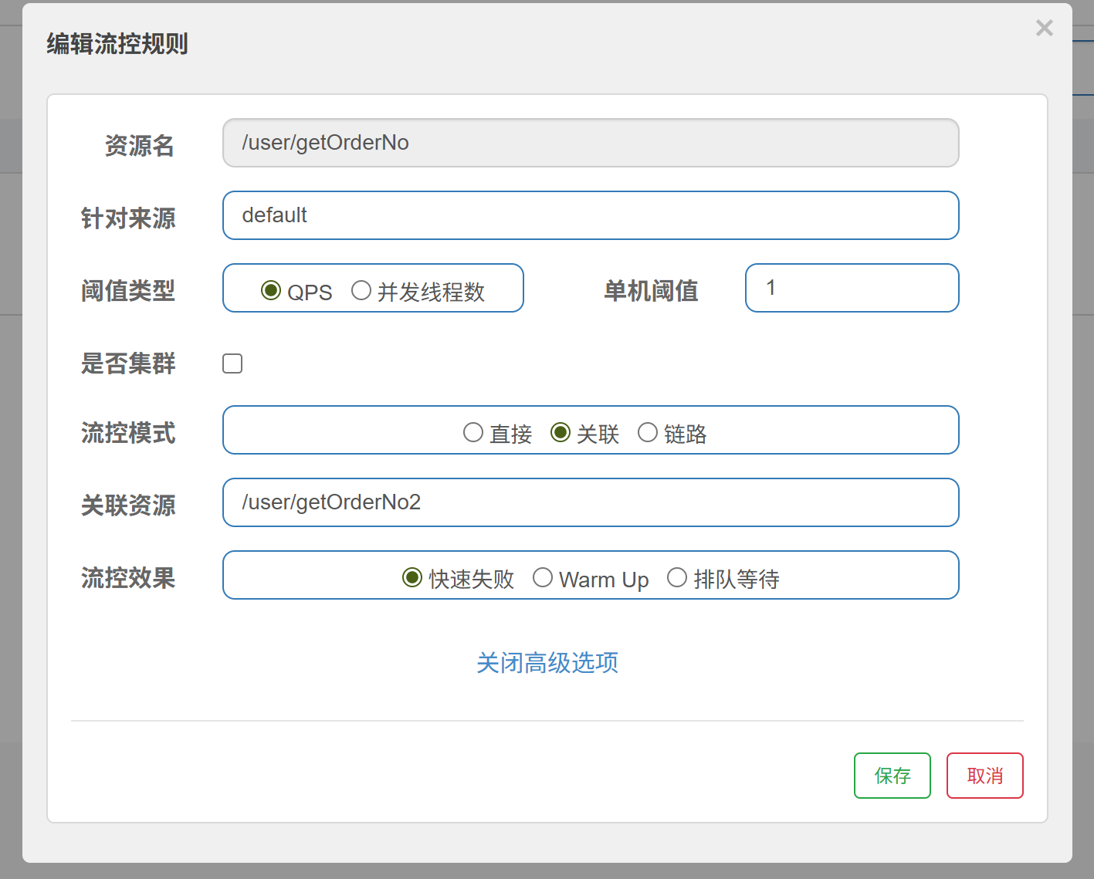The height and width of the screenshot is (879, 1094).
Task: Click the 针对来源 label
Action: (x=128, y=218)
